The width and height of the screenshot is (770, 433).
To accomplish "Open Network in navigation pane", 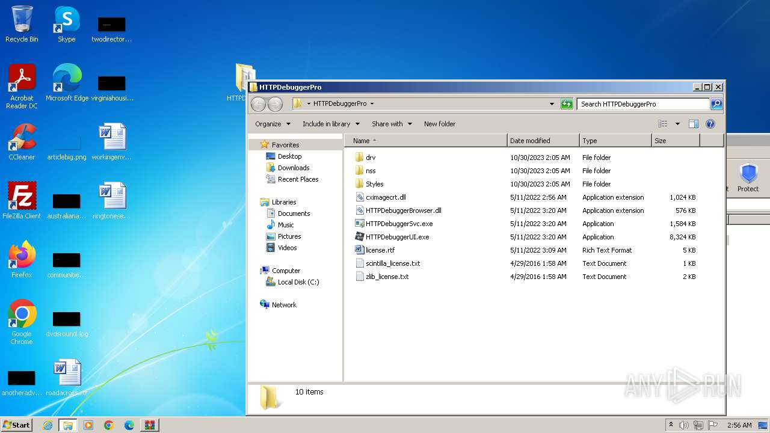I will point(279,305).
